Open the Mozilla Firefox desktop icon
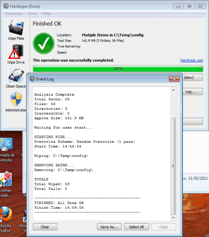Image resolution: width=209 pixels, height=237 pixels. (x=5, y=214)
